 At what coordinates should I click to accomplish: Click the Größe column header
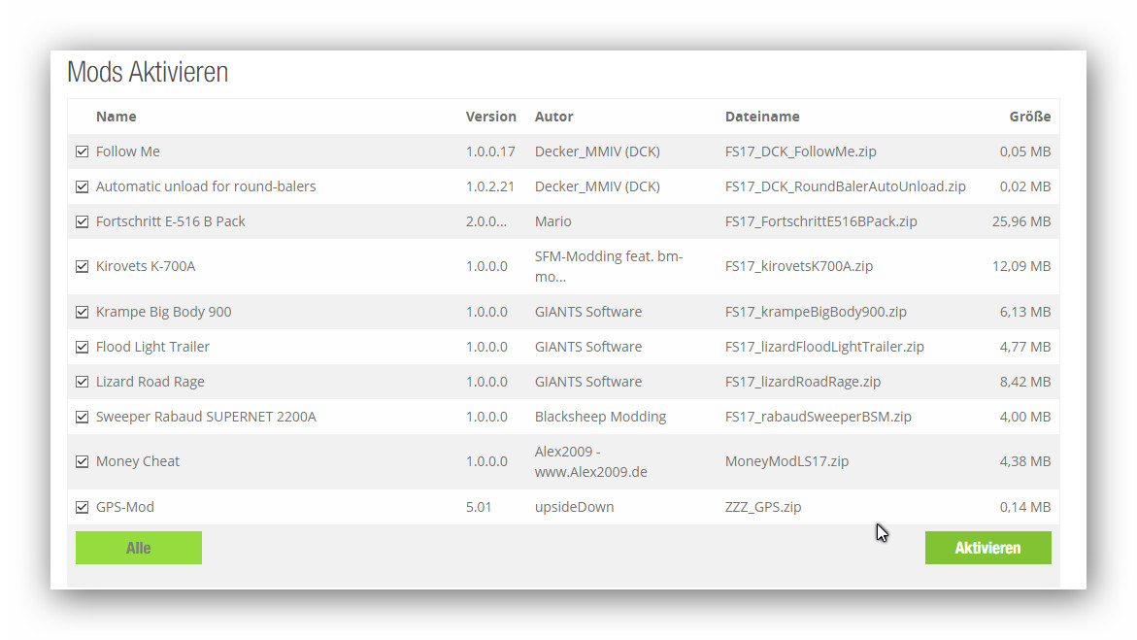(1029, 117)
